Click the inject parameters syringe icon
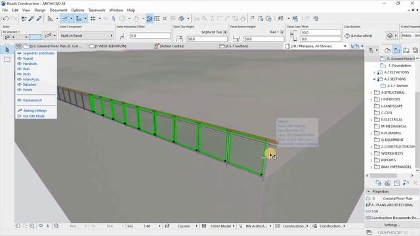Viewport: 420px width, 236px height. (x=39, y=18)
